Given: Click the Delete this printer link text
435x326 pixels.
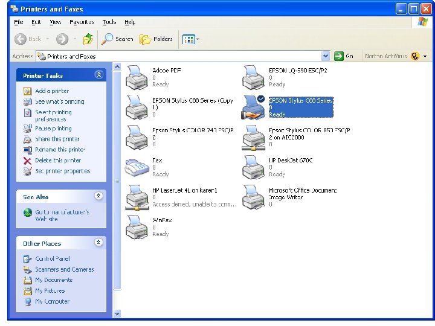Looking at the screenshot, I should [x=58, y=161].
